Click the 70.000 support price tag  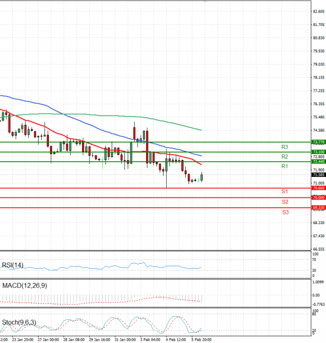pyautogui.click(x=318, y=198)
